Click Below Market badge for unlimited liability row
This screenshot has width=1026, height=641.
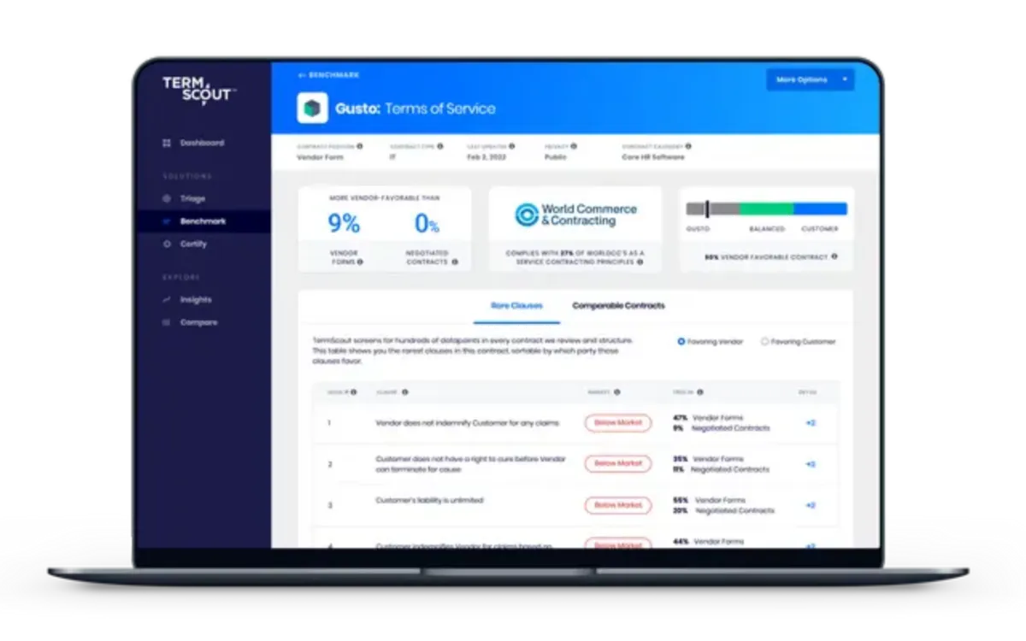pyautogui.click(x=618, y=505)
